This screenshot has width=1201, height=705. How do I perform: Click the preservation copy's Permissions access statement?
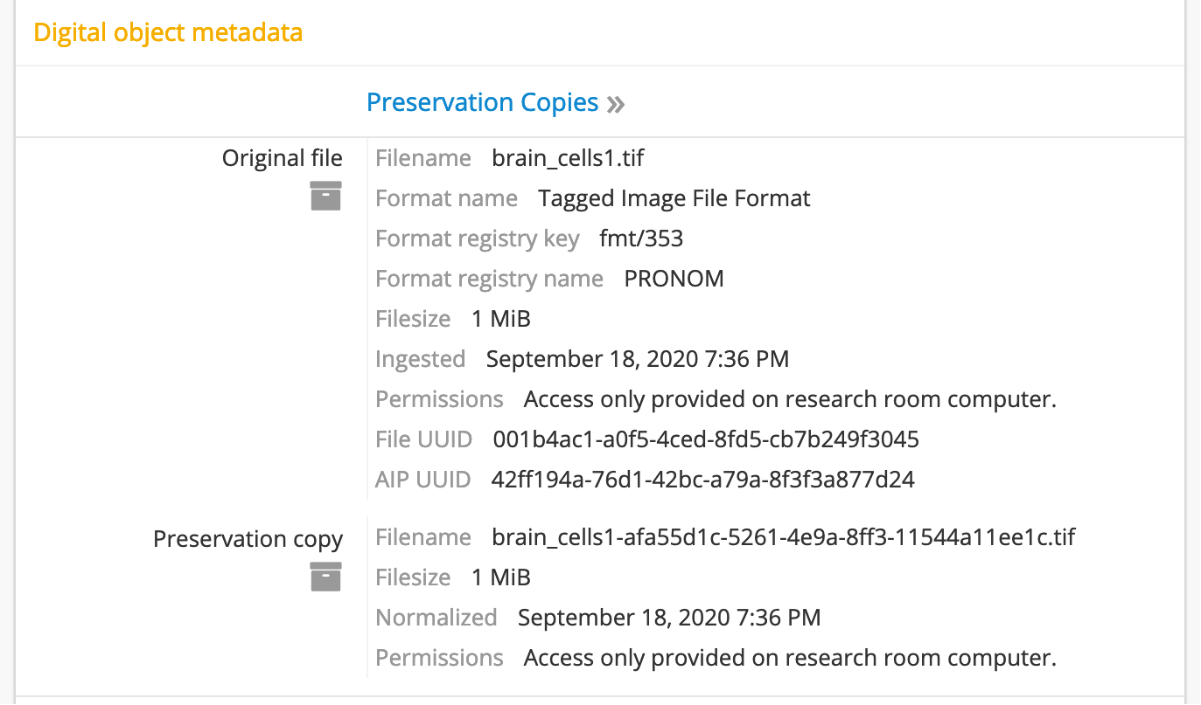point(790,658)
